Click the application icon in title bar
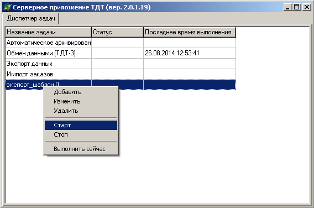The width and height of the screenshot is (314, 208). tap(7, 7)
